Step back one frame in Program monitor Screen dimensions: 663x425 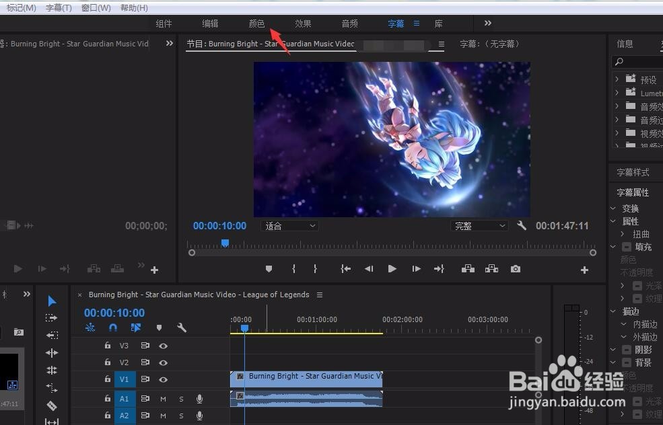point(369,269)
